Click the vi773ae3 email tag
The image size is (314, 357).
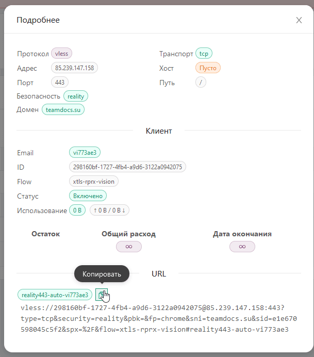(85, 152)
